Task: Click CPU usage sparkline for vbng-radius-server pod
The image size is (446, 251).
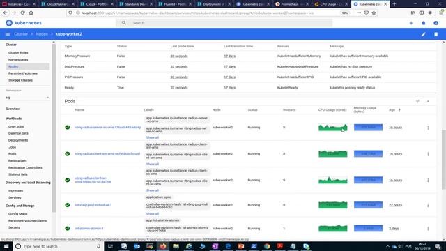Action: pyautogui.click(x=333, y=128)
